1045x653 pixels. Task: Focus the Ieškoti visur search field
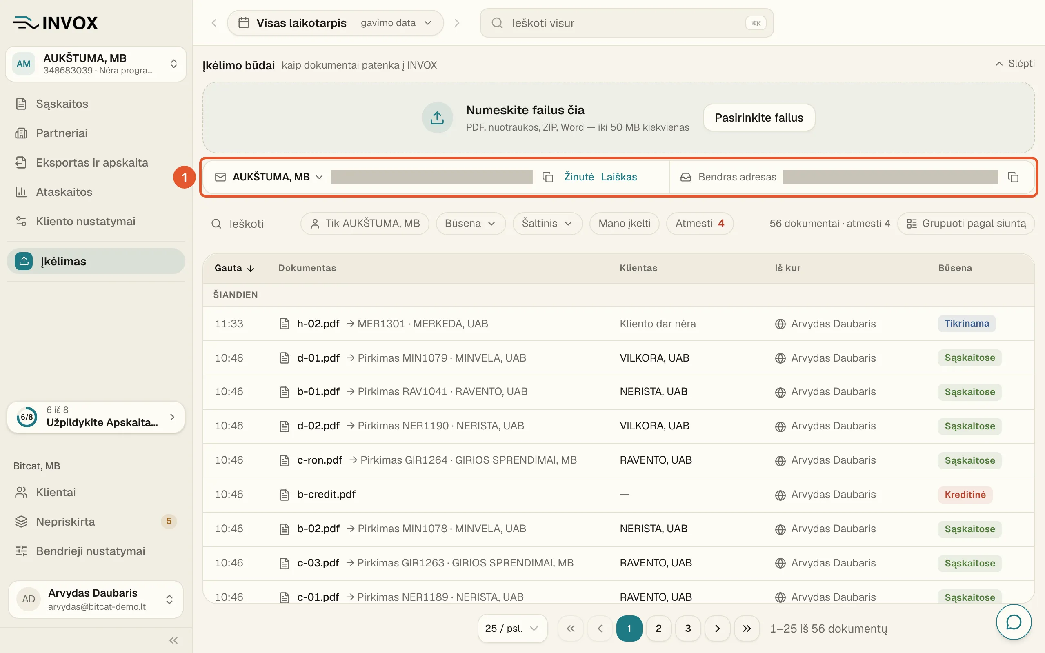627,23
